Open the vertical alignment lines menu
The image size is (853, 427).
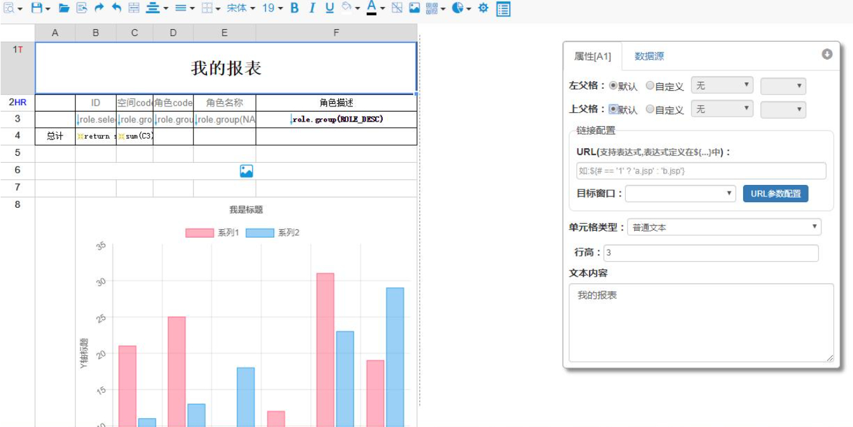point(185,8)
